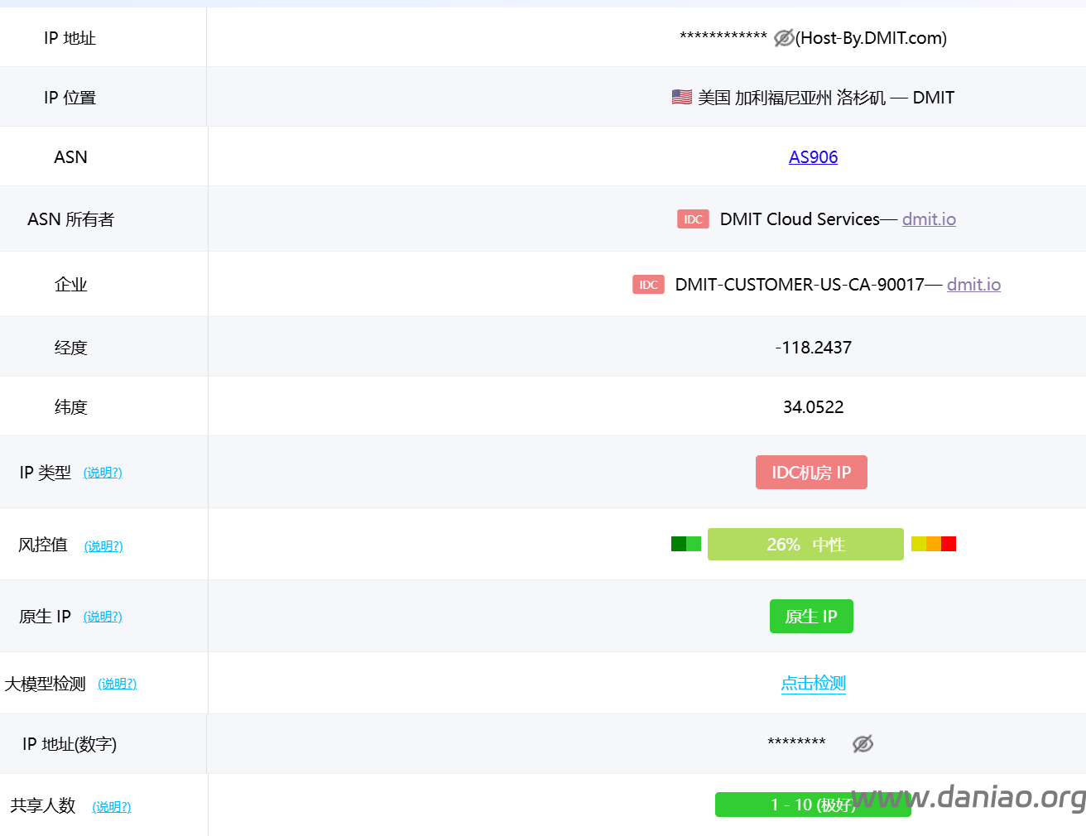
Task: Click the red IDC机房 IP badge
Action: (x=811, y=473)
